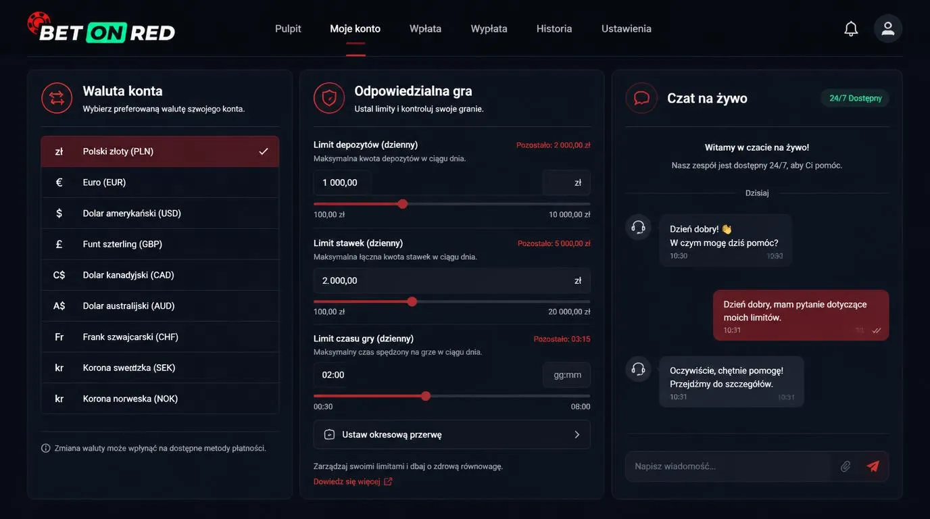Click the bet limit amount field 2.000,00

click(452, 280)
